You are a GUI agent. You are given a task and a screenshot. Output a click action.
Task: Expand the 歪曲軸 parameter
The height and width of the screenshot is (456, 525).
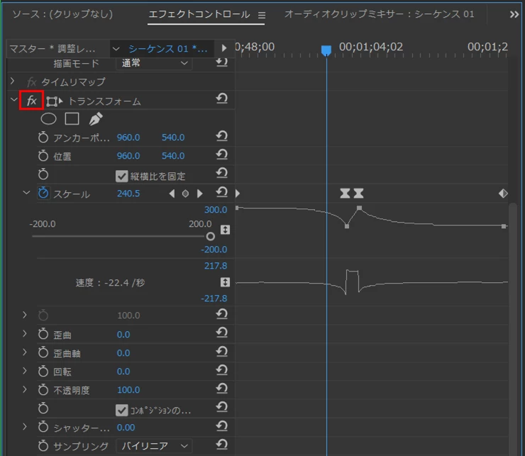click(x=24, y=352)
